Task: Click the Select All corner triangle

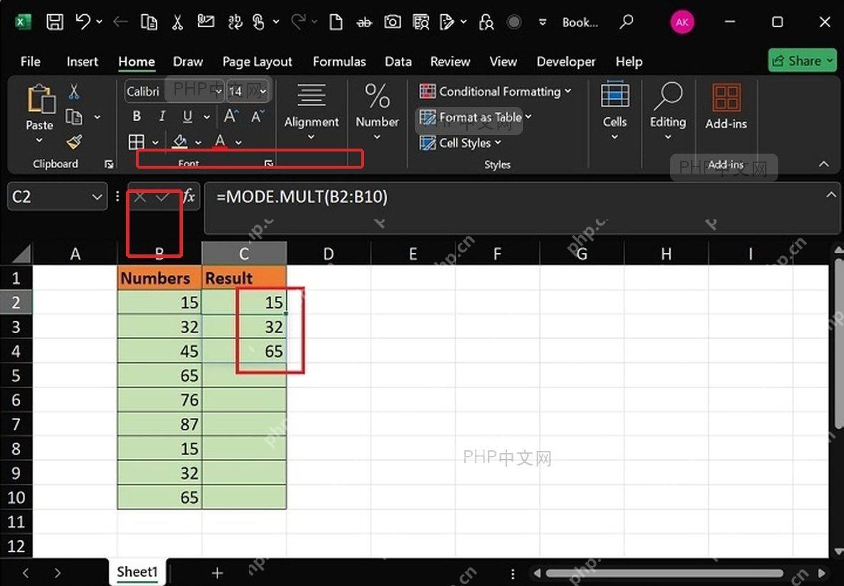Action: 21,253
